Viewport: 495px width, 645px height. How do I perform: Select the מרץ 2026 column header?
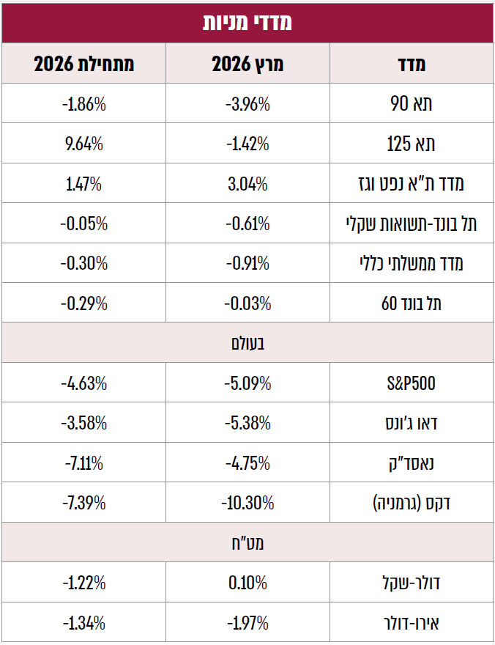coord(247,64)
